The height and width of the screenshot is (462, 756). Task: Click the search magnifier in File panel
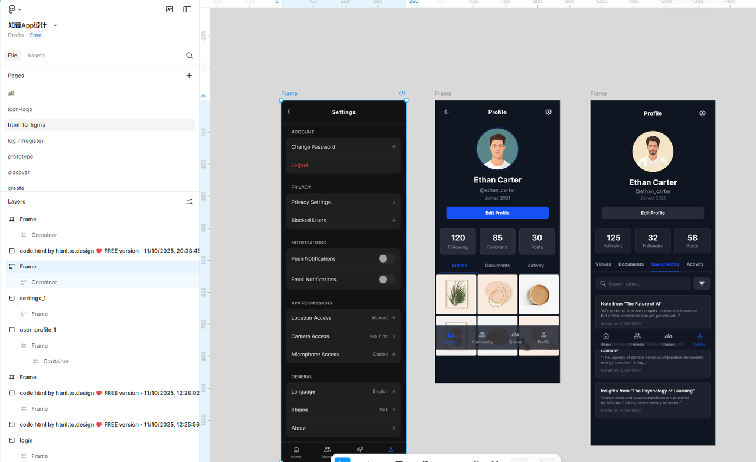pos(190,55)
